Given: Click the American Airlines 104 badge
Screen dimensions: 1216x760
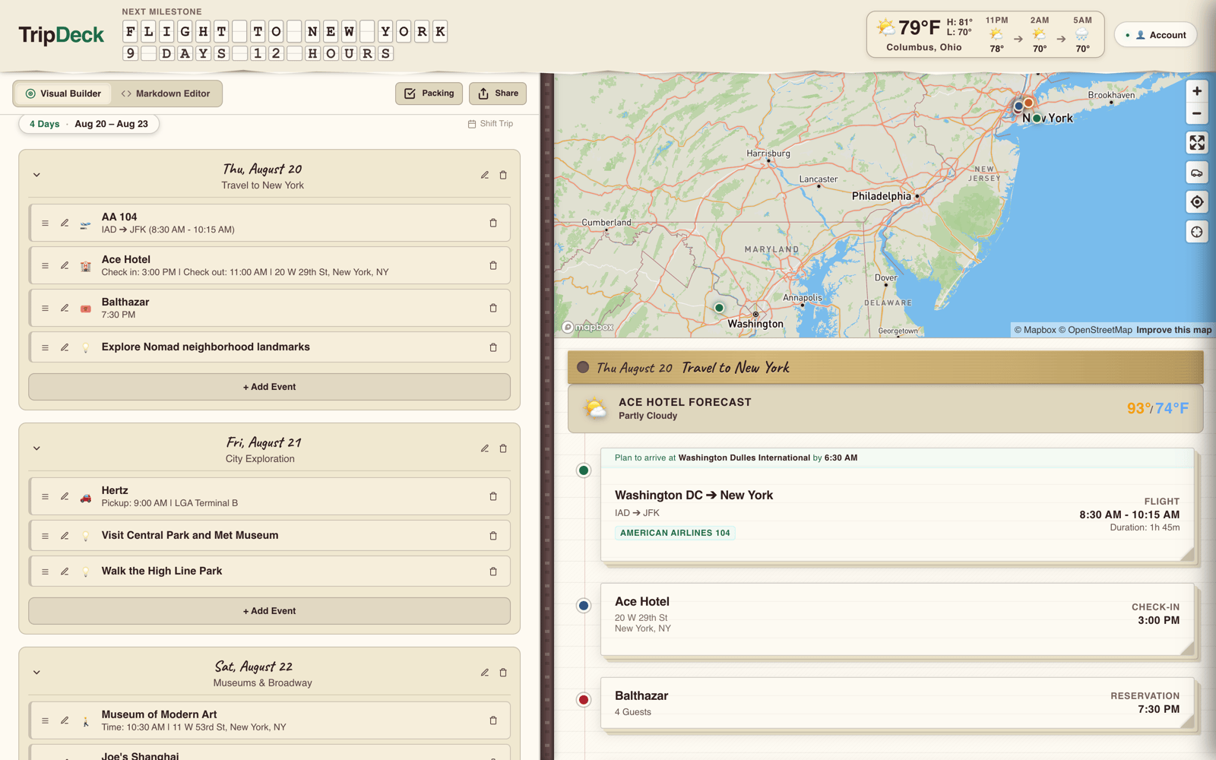Looking at the screenshot, I should [675, 533].
